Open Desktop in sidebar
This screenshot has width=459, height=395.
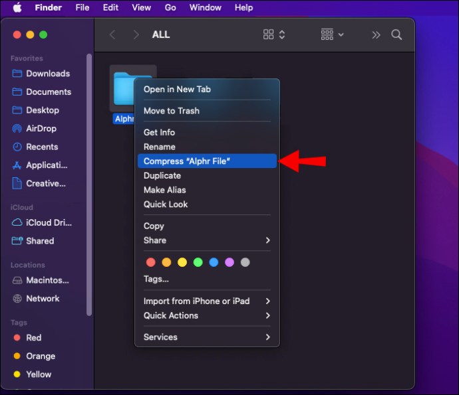click(x=36, y=110)
